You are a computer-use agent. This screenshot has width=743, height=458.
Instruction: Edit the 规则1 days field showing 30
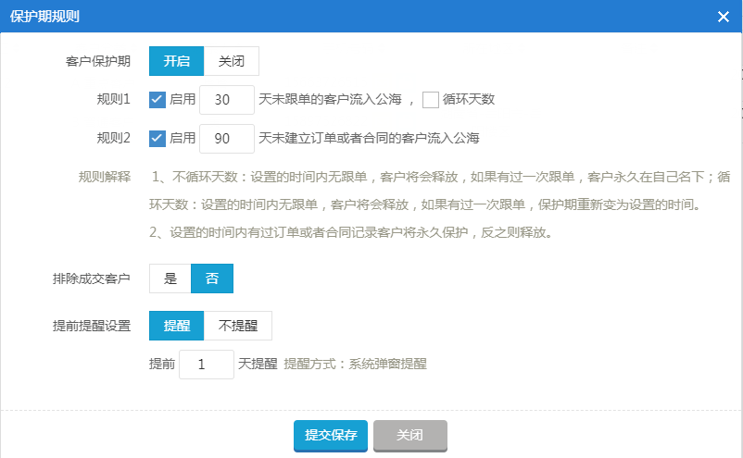(x=226, y=100)
